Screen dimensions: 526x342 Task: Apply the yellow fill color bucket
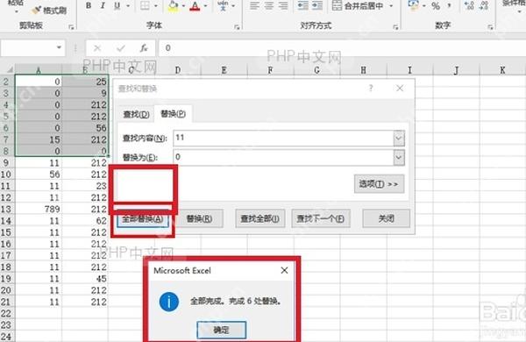173,5
